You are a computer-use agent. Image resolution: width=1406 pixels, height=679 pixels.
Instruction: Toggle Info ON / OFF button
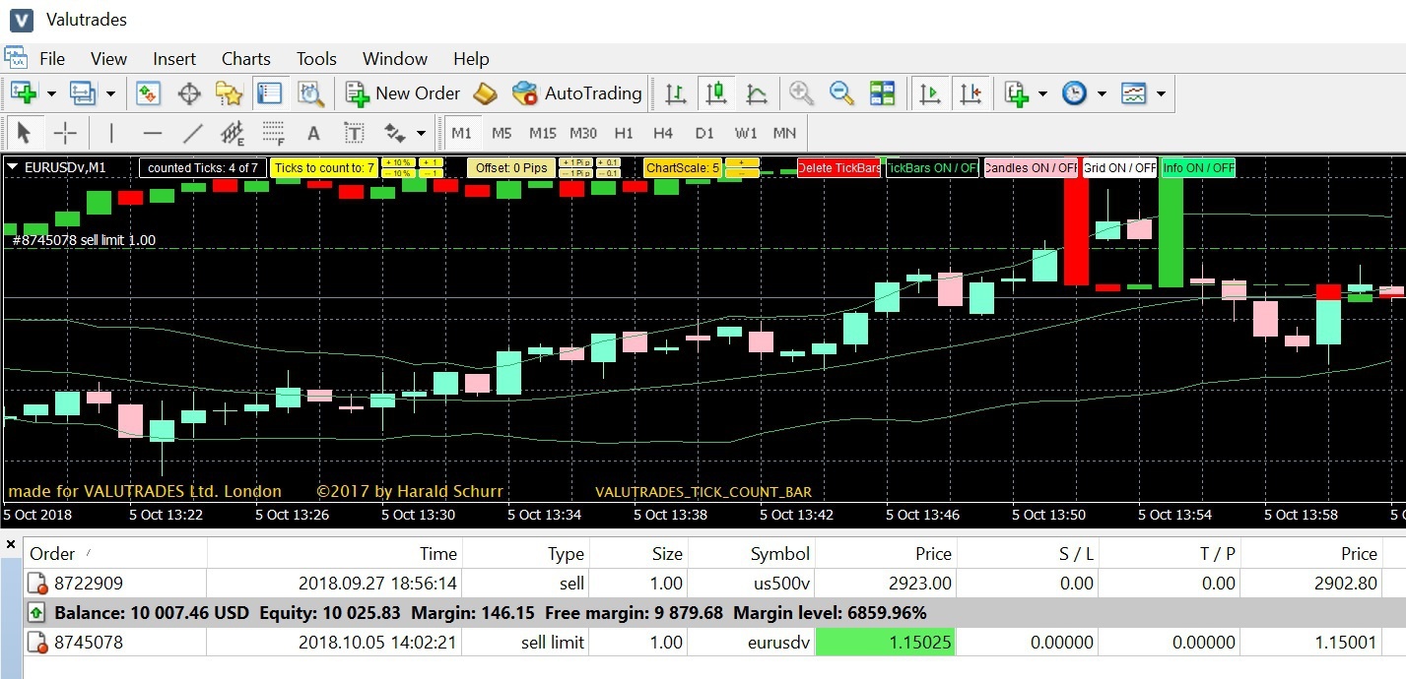pyautogui.click(x=1198, y=167)
